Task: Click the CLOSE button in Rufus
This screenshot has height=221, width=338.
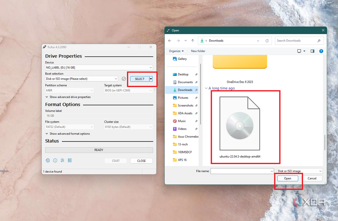Action: 141,161
